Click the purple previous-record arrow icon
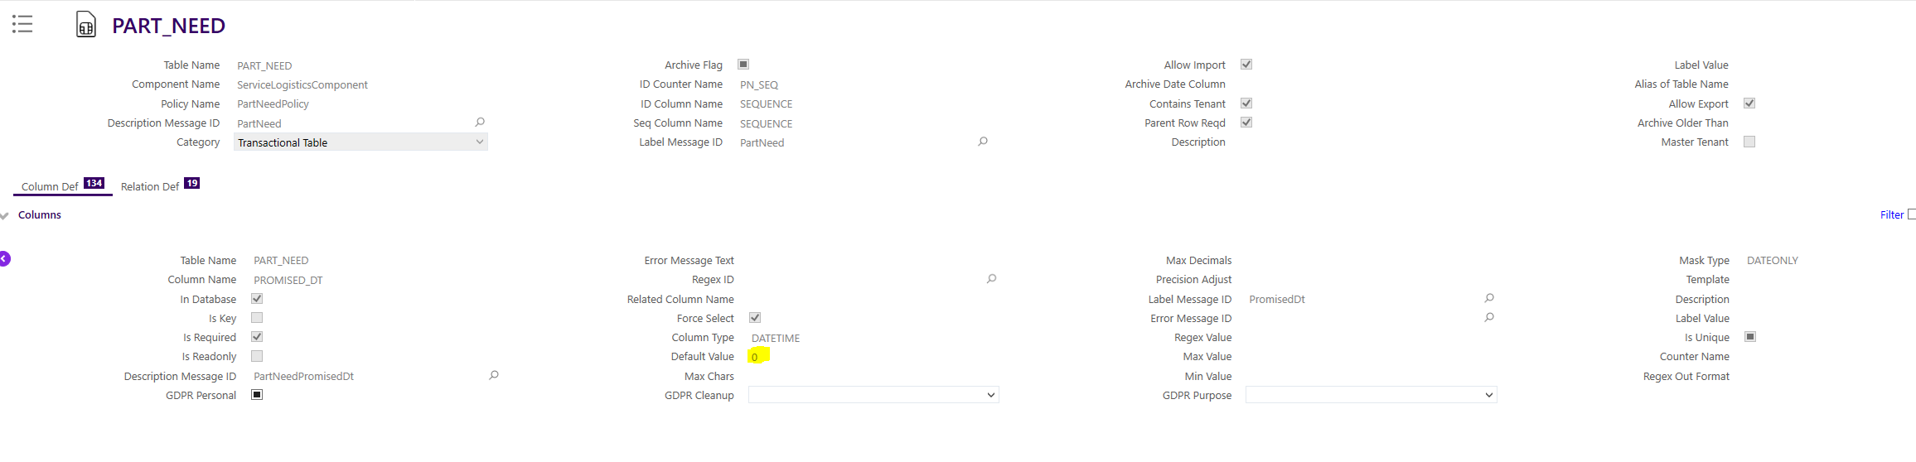The width and height of the screenshot is (1916, 462). click(x=4, y=259)
